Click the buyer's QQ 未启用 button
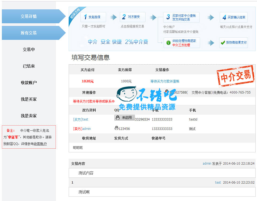 [x=124, y=118]
